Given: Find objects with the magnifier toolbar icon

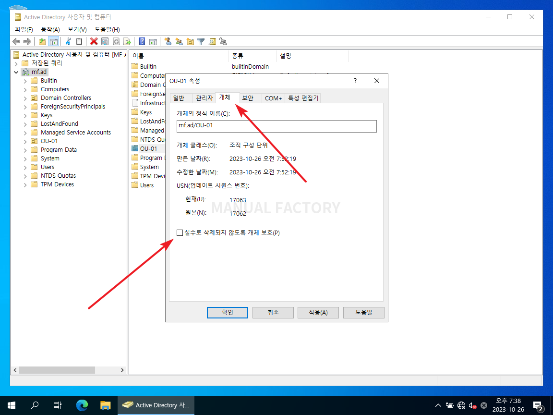Looking at the screenshot, I should coord(212,42).
